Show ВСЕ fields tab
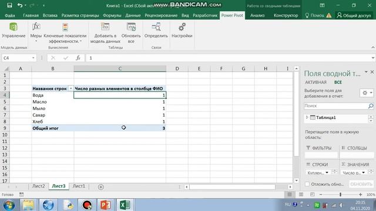This screenshot has width=376, height=211. pos(338,82)
